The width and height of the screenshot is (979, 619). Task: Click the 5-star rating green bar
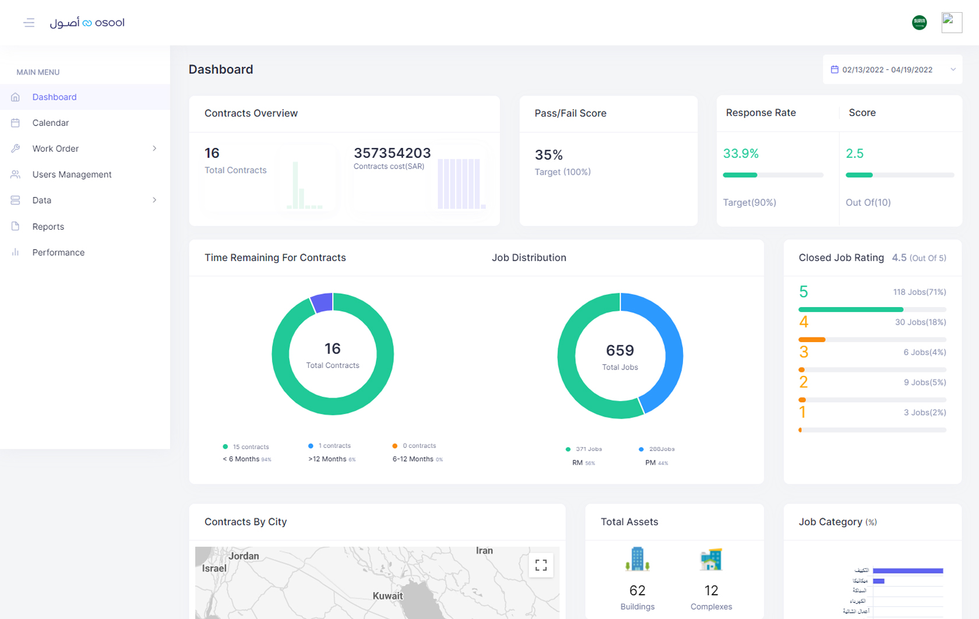point(851,309)
